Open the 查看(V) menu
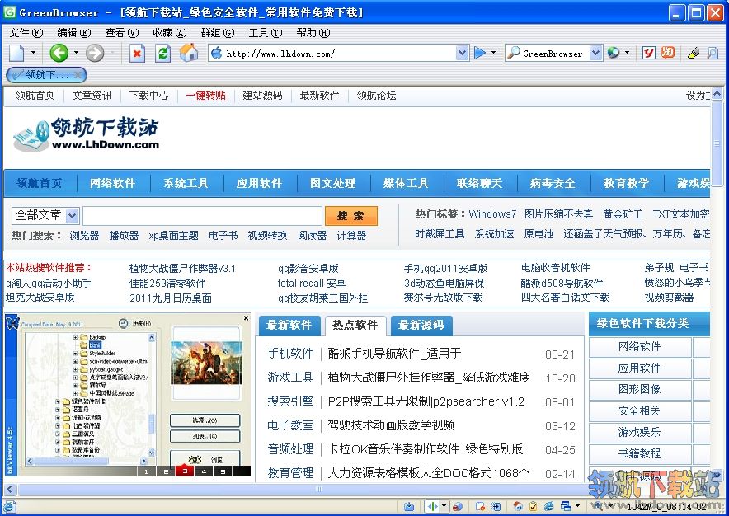Viewport: 729px width, 516px height. 122,33
